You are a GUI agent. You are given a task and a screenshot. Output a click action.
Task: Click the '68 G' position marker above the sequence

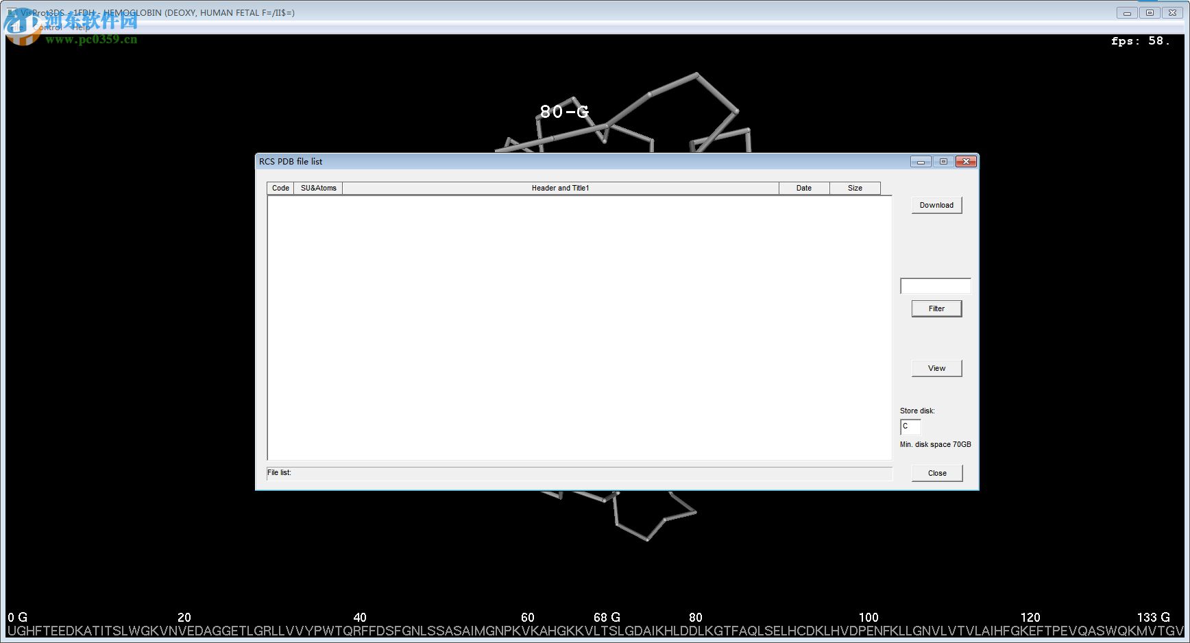click(x=607, y=618)
